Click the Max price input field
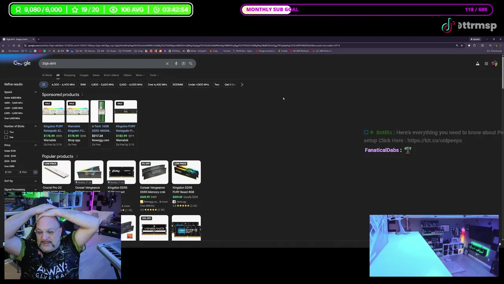Viewport: 504px width, 284px height. pos(25,172)
